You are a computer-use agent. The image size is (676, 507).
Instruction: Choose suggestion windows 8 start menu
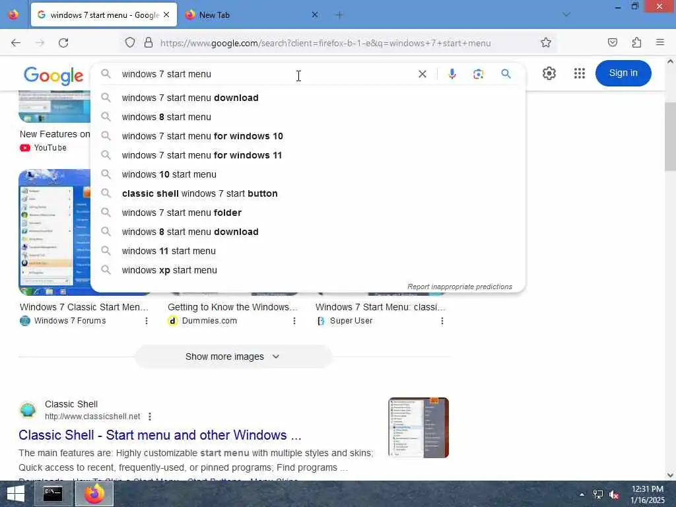pos(308,117)
